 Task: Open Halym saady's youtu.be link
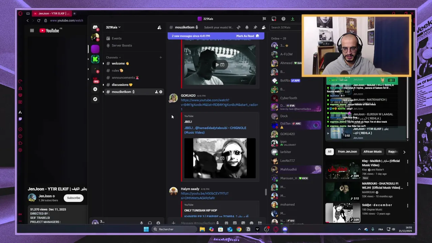205,196
